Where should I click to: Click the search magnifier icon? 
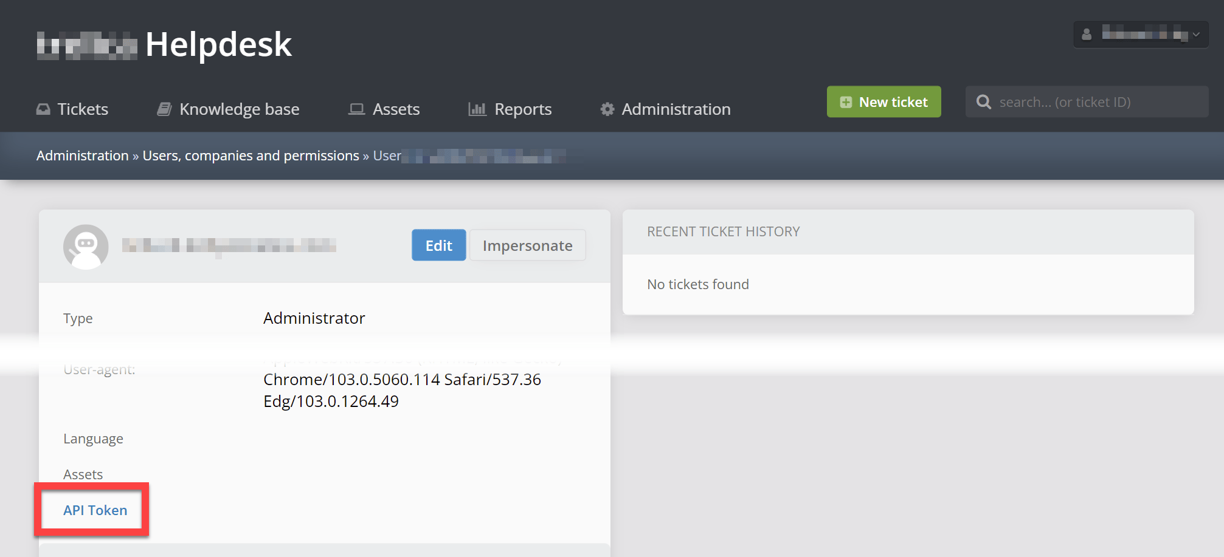point(983,102)
